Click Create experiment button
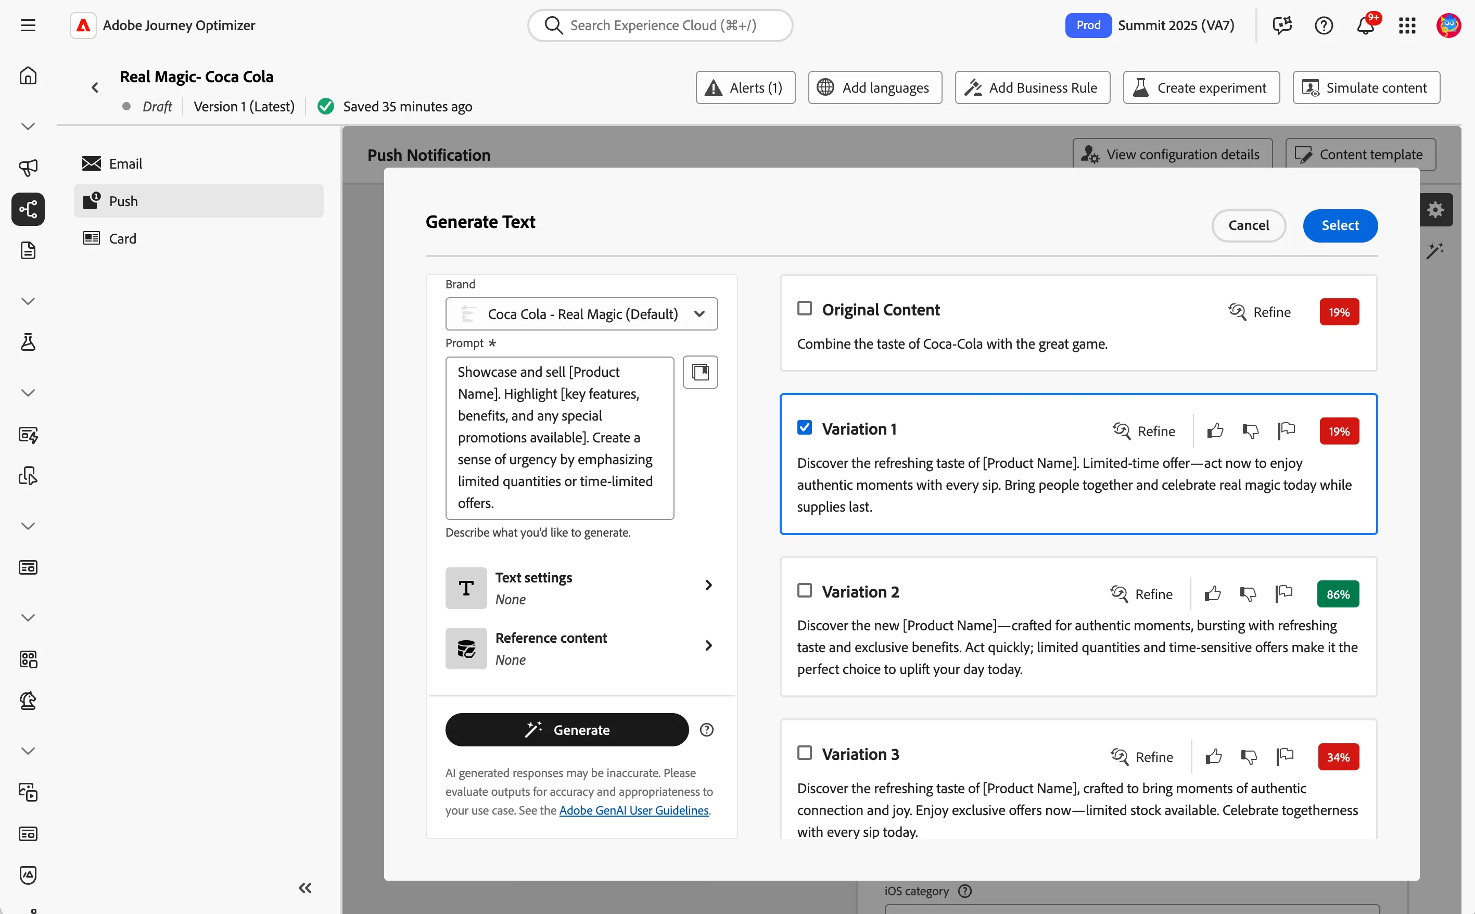This screenshot has width=1475, height=914. pos(1201,88)
